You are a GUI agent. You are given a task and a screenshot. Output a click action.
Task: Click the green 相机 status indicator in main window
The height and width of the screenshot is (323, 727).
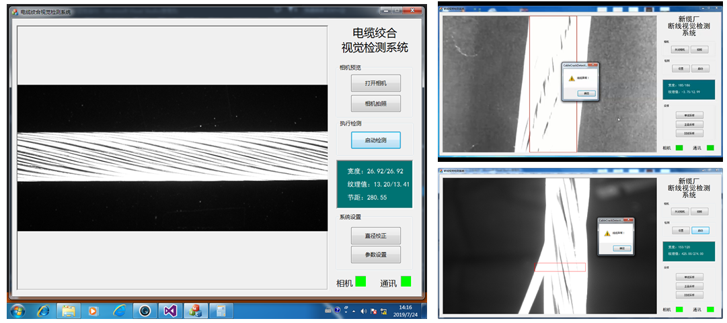click(360, 281)
